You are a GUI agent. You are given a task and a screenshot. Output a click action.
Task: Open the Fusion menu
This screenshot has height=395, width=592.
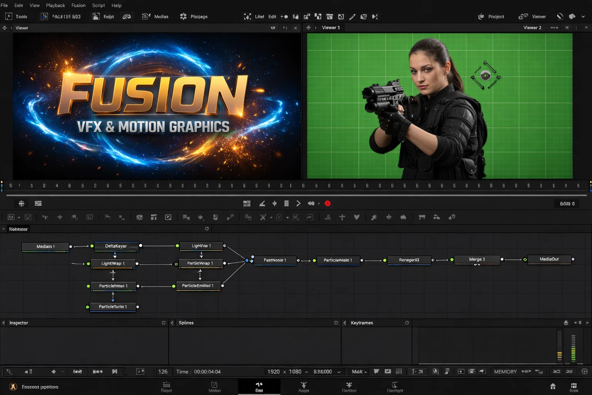[78, 5]
